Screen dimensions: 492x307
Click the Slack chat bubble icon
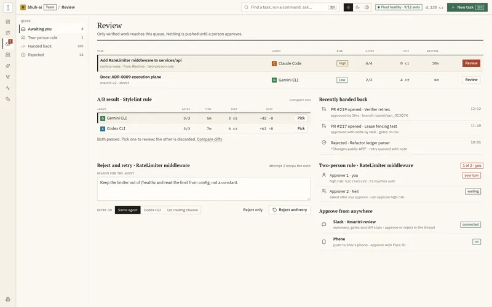click(x=324, y=224)
